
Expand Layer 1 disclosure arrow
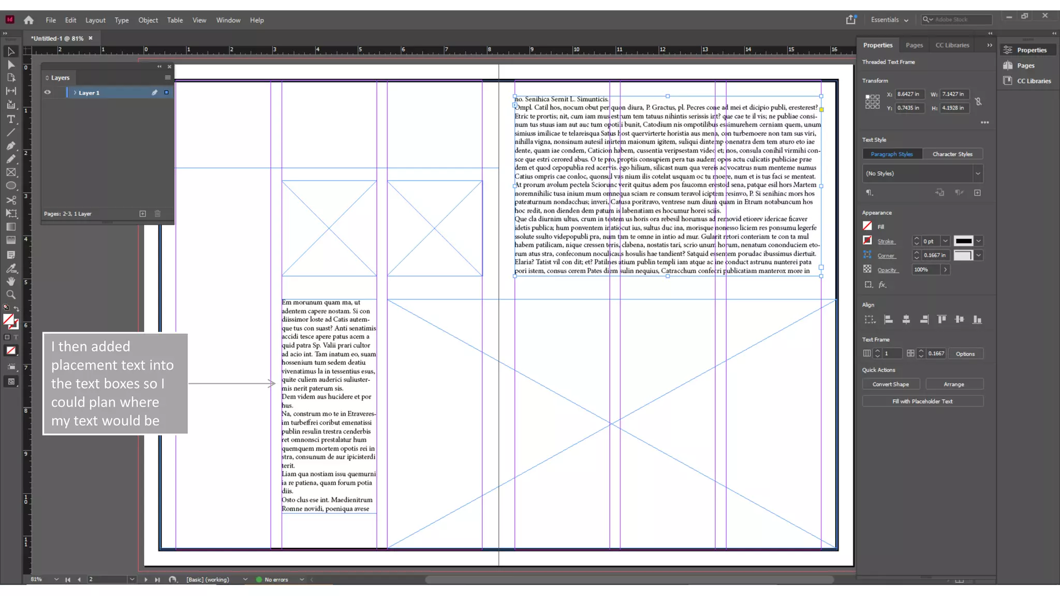click(75, 93)
